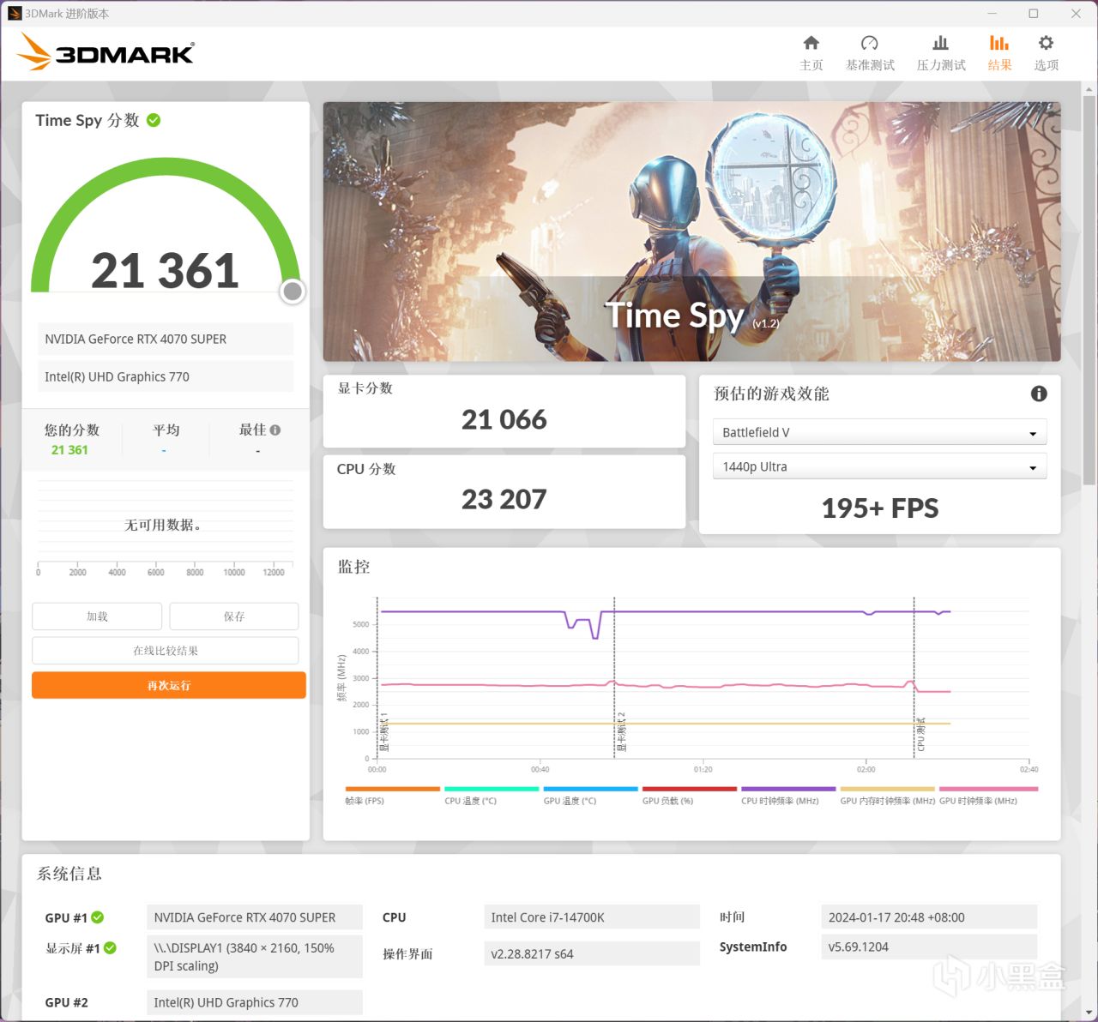Open the 3DMark home page
Image resolution: width=1098 pixels, height=1022 pixels.
[x=811, y=51]
